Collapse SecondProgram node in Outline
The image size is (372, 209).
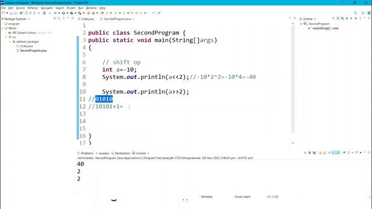tap(301, 24)
